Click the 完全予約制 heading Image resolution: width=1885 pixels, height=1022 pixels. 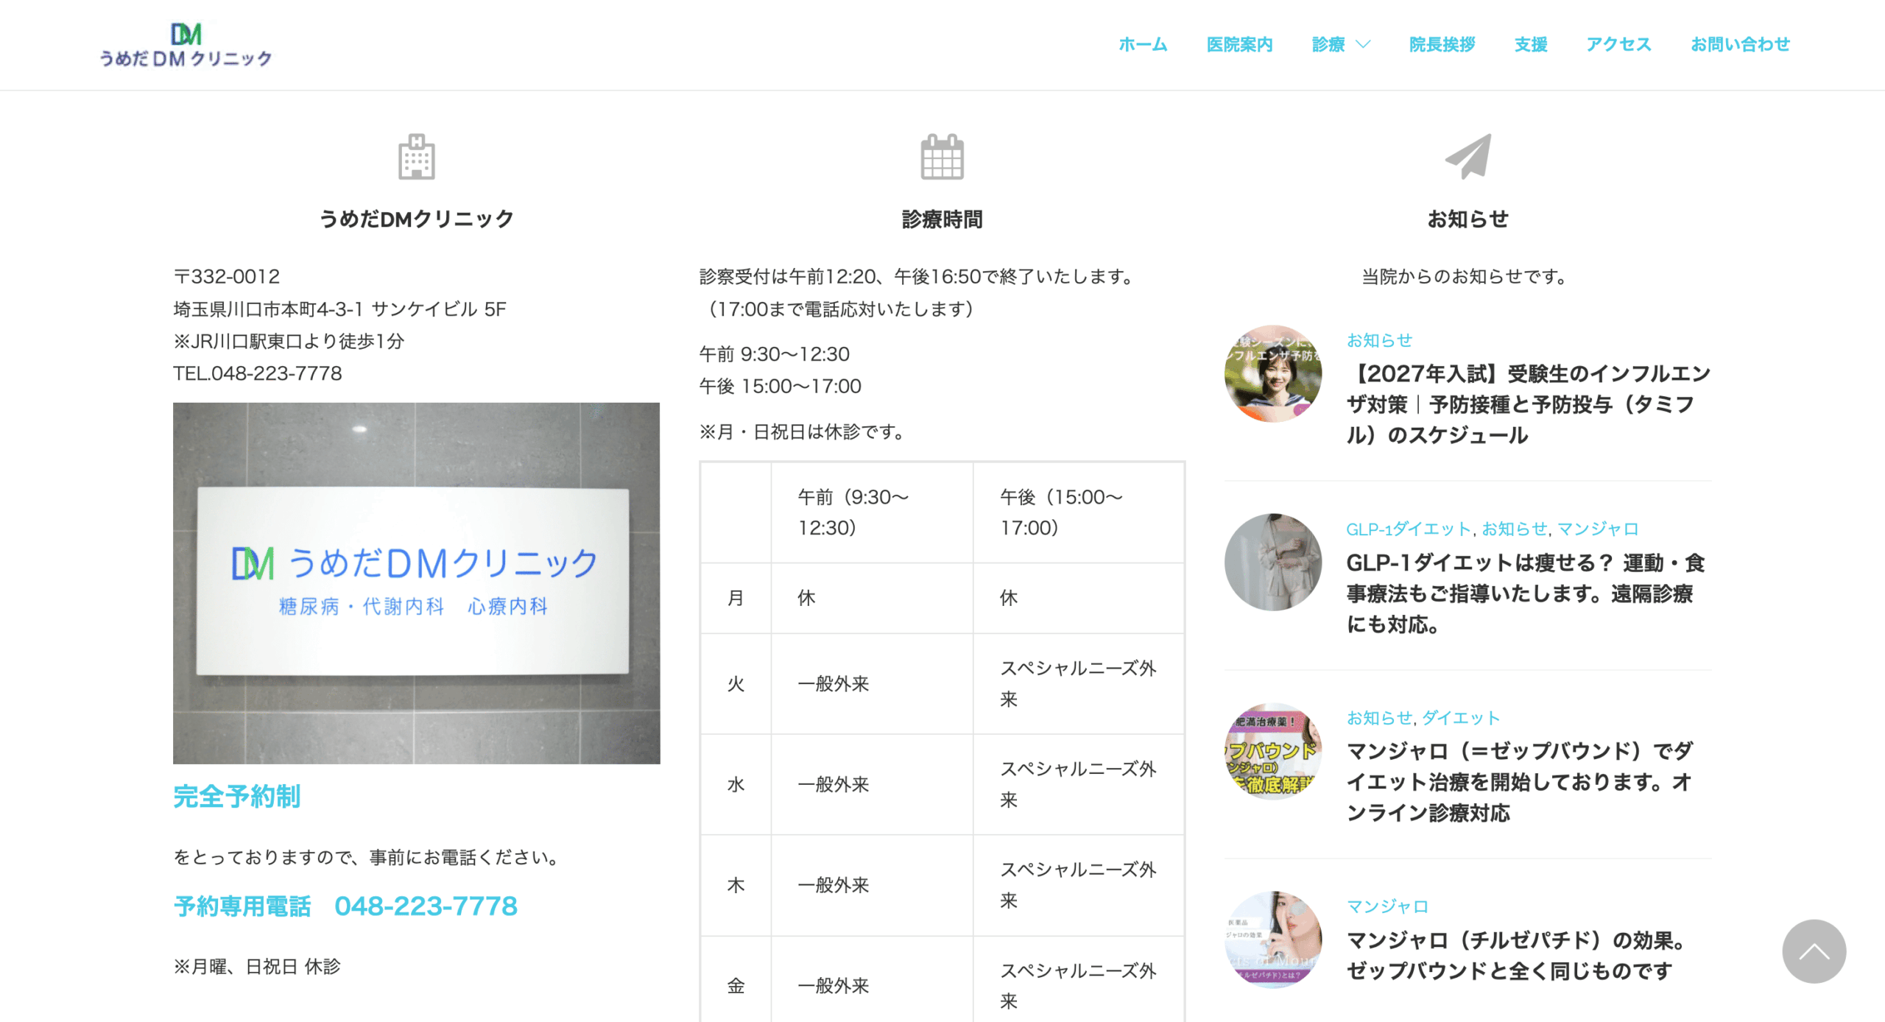click(236, 796)
